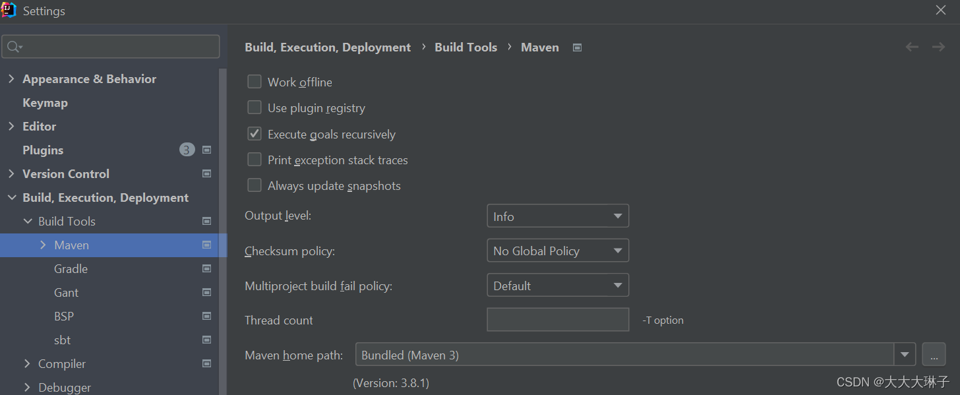Screen dimensions: 960x395
Task: Click the IntelliJ IDEA logo in title bar
Action: (x=9, y=11)
